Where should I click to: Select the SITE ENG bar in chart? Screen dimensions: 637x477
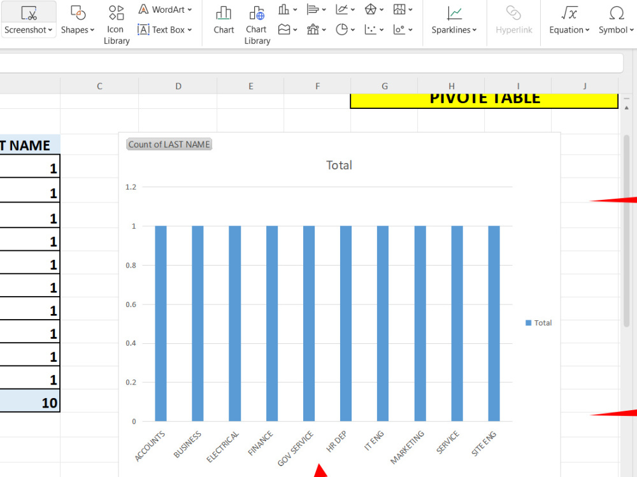click(x=494, y=324)
